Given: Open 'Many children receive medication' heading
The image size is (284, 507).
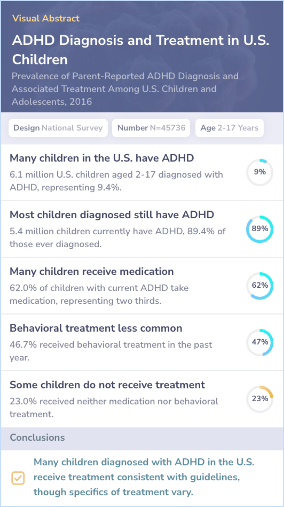Looking at the screenshot, I should pyautogui.click(x=92, y=272).
